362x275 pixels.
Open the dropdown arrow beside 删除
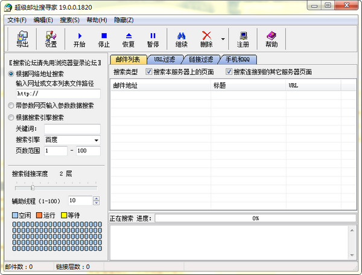coord(223,39)
